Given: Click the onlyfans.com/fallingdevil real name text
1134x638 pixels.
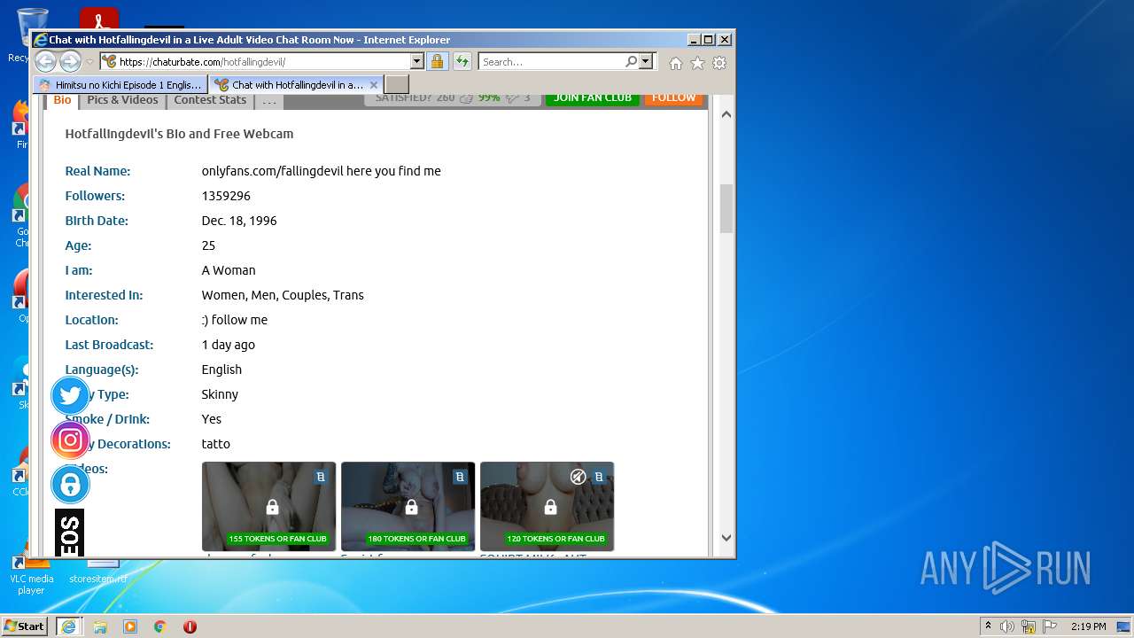Looking at the screenshot, I should [x=321, y=171].
